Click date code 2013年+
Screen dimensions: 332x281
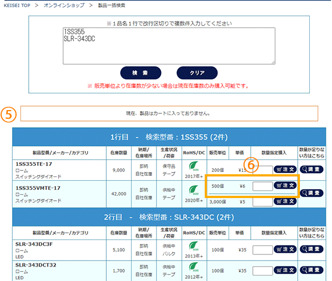pyautogui.click(x=194, y=256)
